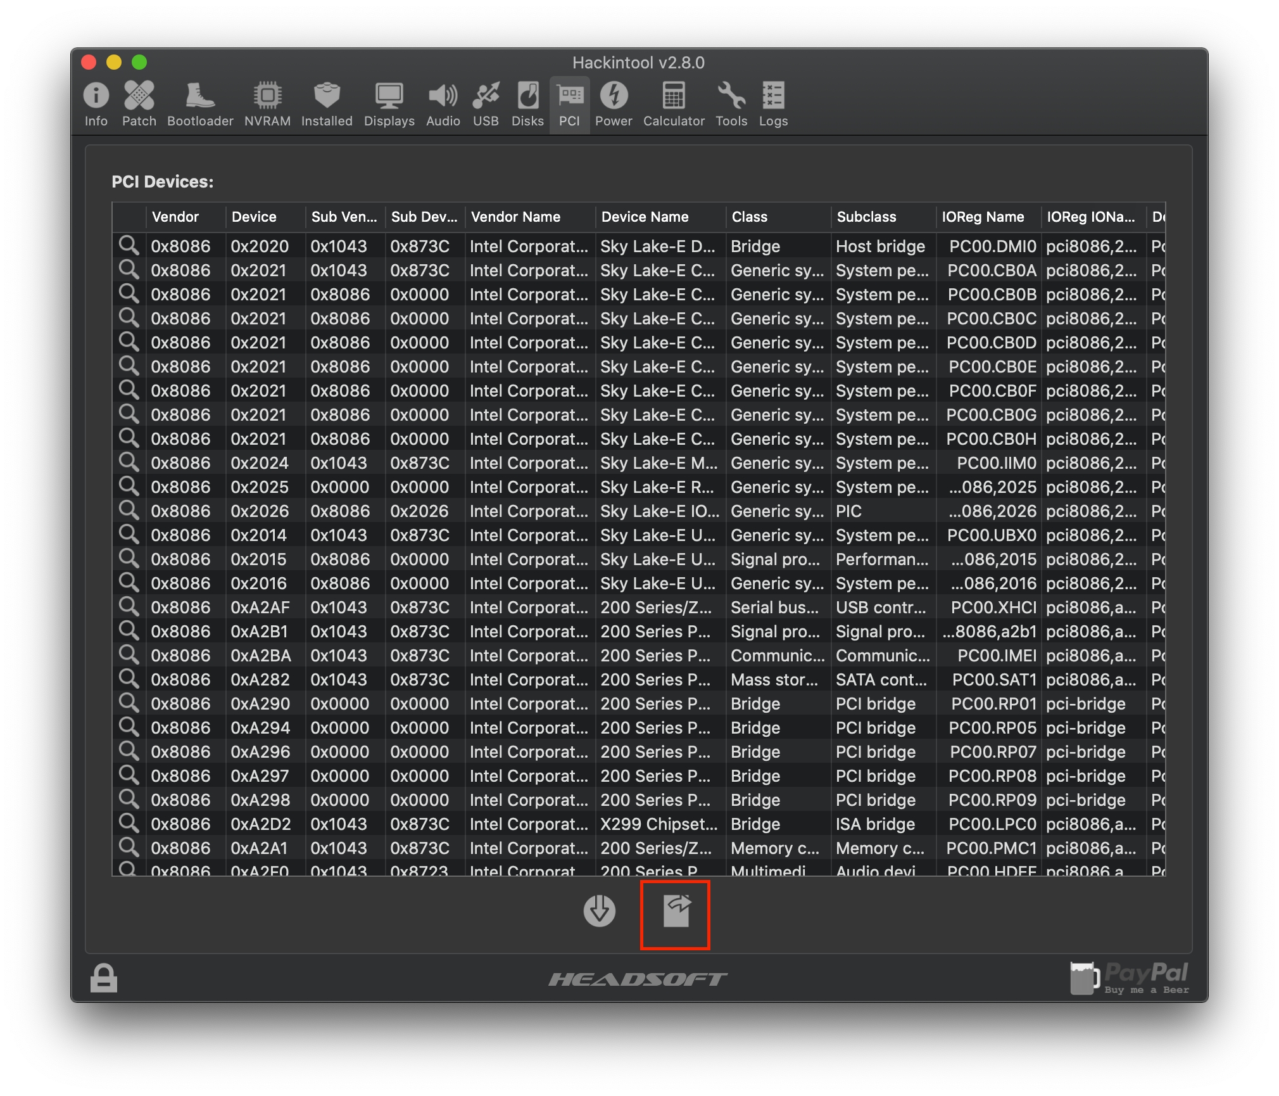
Task: Sort by the IOReg Name column header
Action: (x=988, y=217)
